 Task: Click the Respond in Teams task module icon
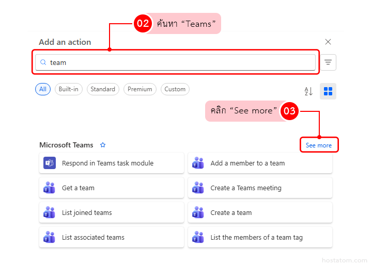[x=50, y=163]
